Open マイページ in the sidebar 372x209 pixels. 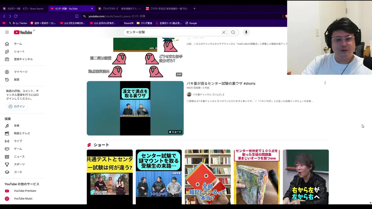[x=22, y=72]
